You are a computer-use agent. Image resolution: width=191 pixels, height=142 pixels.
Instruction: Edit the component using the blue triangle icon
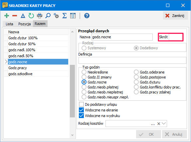click(23, 16)
